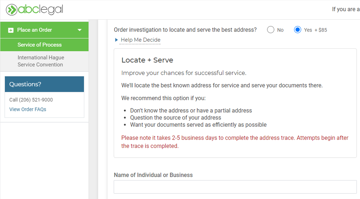Toggle the Help Me Decide text link
360x199 pixels.
[x=141, y=40]
